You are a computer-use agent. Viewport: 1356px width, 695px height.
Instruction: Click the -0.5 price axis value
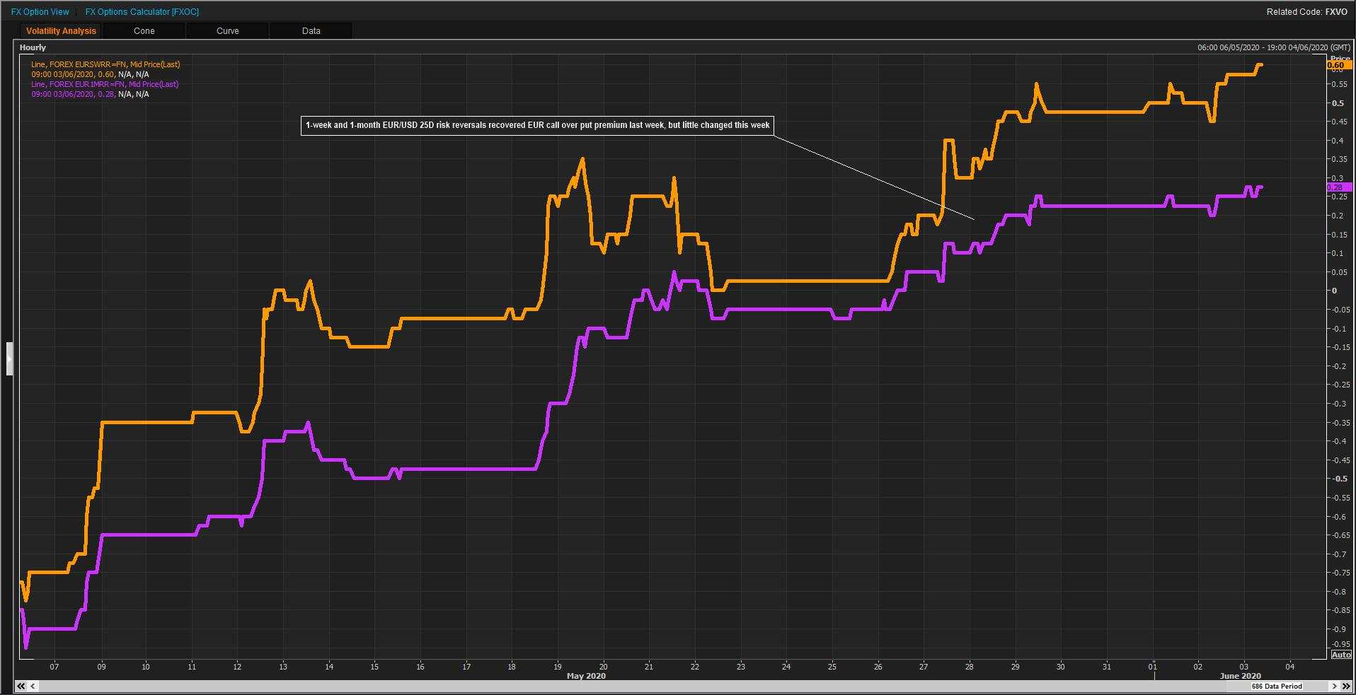coord(1338,479)
